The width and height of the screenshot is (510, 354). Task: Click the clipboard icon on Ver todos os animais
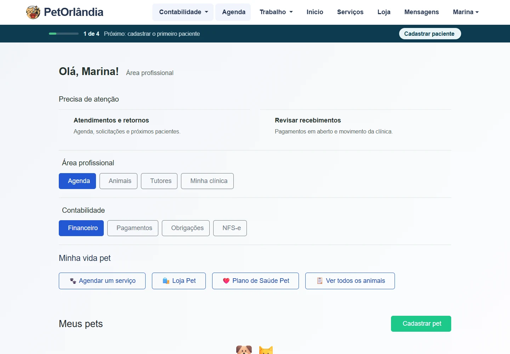tap(320, 281)
